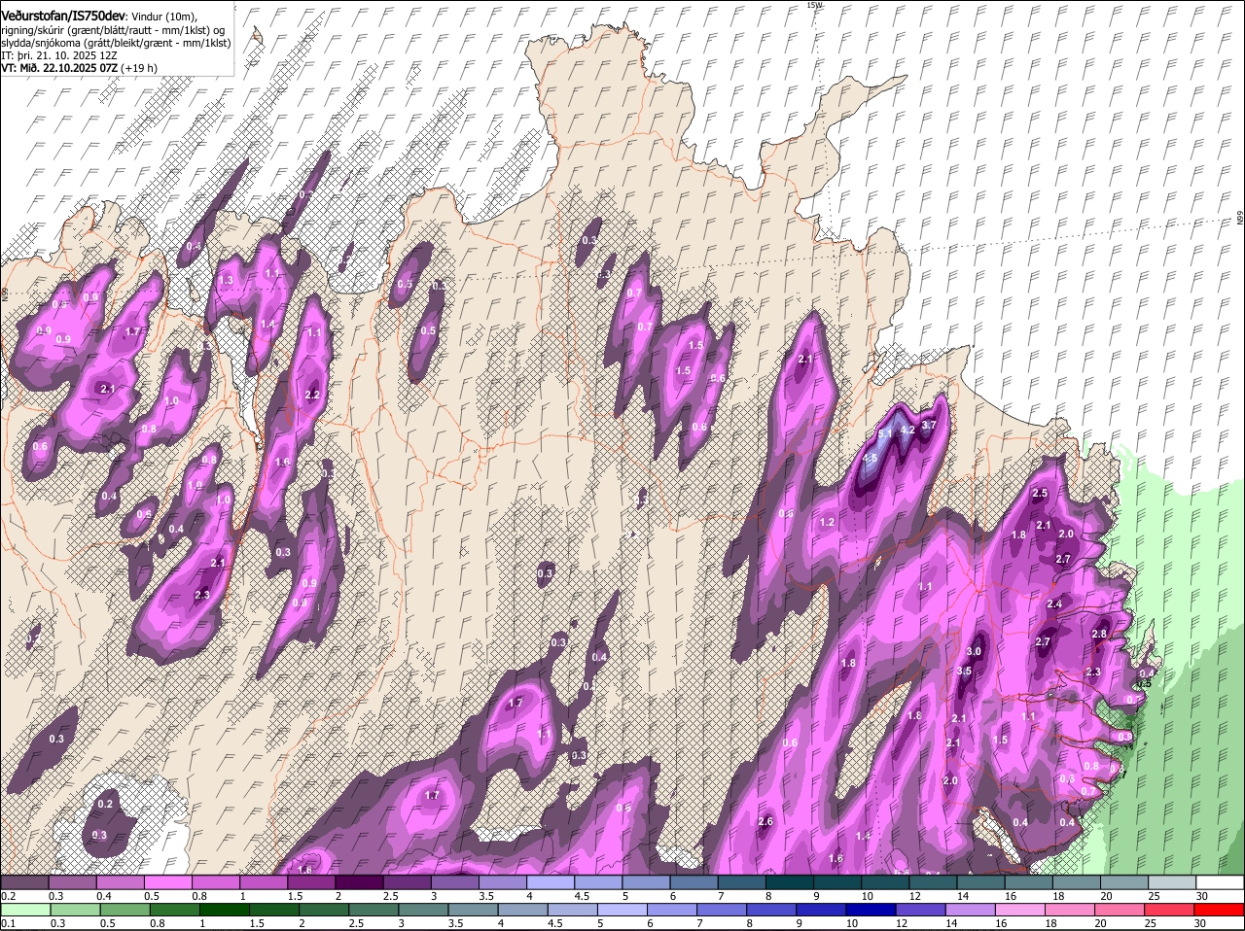Click the 3.7 precipitation value on the map
1245x931 pixels.
pyautogui.click(x=929, y=425)
